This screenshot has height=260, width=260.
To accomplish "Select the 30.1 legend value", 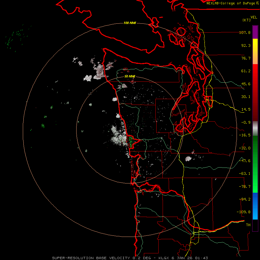I will pyautogui.click(x=246, y=97).
